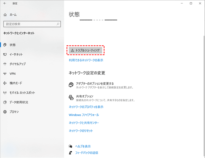Viewport: 205px width, 158px height.
Task: Click ネットワークのリセット link
Action: pos(81,131)
